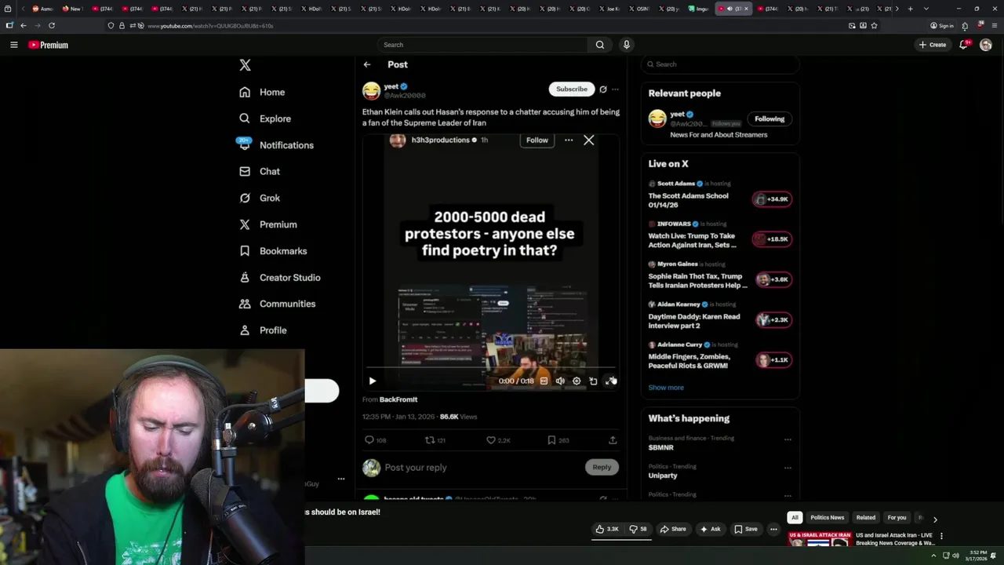Click the X search box
Viewport: 1004px width, 565px height.
click(720, 64)
